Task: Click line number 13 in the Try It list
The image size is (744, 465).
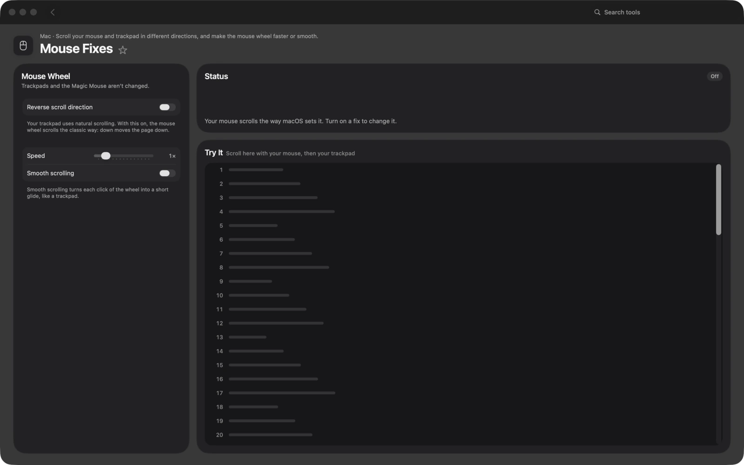Action: (219, 338)
